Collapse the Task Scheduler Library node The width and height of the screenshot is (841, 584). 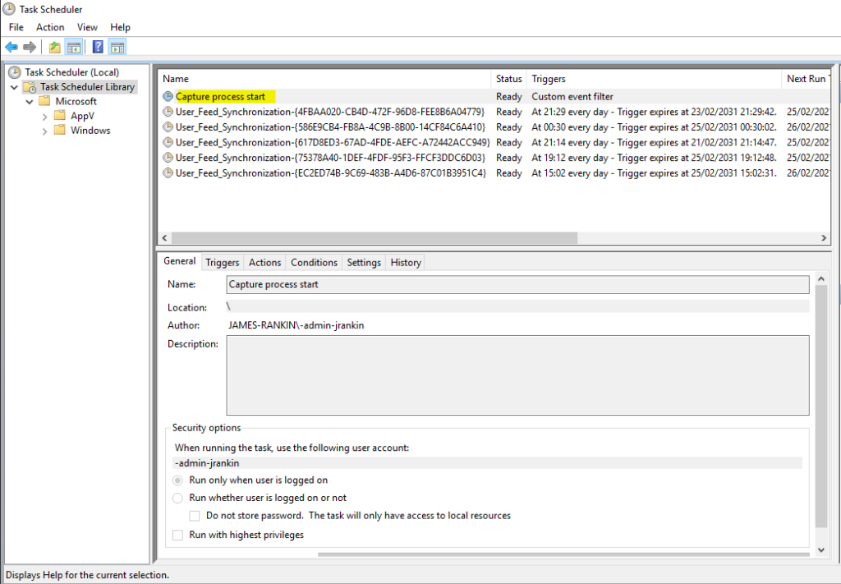15,87
